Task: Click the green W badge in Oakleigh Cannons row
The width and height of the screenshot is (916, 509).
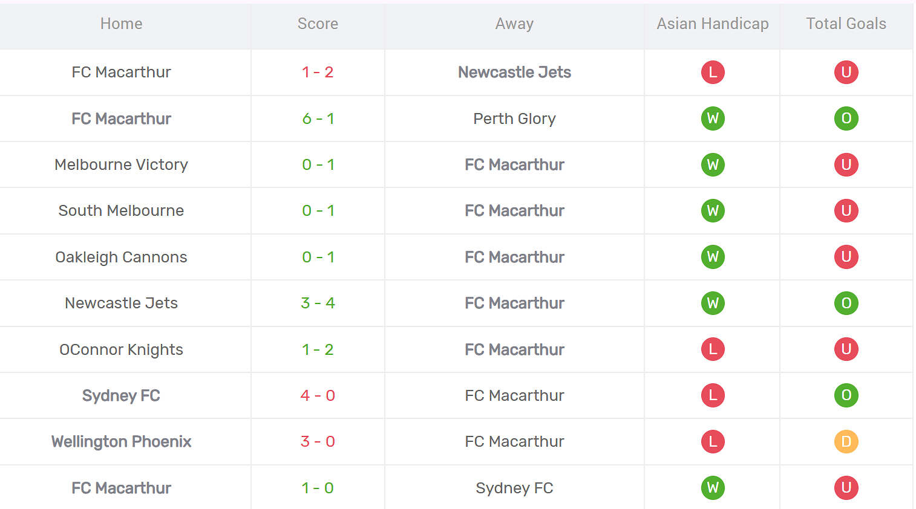Action: click(x=713, y=257)
